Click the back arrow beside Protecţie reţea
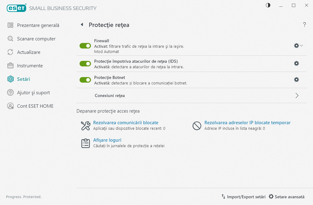 82,25
